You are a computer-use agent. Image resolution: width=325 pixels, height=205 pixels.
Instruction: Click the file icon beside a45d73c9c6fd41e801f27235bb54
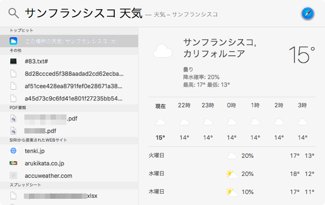(x=14, y=98)
